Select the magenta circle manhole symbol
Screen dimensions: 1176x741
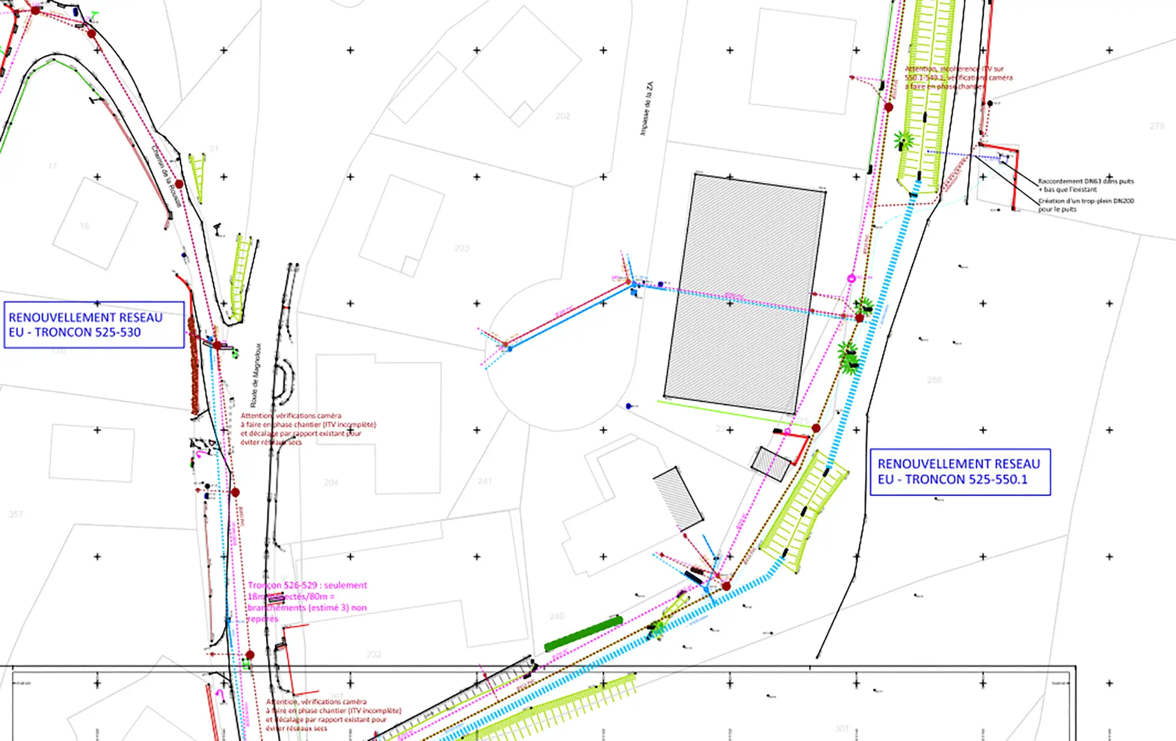coord(851,279)
